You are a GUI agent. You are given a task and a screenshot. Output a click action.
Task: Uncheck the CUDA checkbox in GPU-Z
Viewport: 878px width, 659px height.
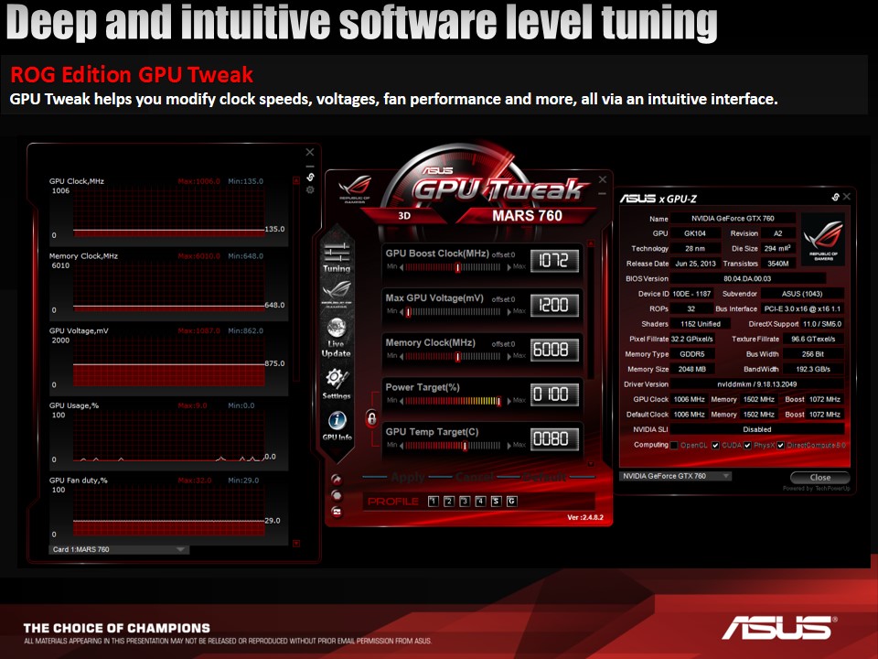tap(715, 446)
